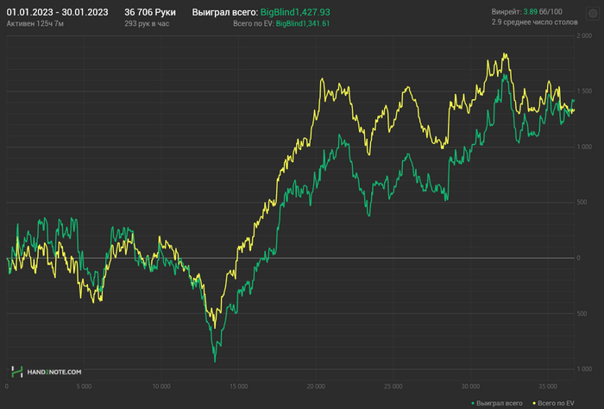Click the x-axis label 15 000

coord(238,387)
